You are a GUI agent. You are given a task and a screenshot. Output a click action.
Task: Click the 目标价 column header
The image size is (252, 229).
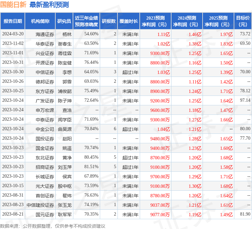pos(243,21)
